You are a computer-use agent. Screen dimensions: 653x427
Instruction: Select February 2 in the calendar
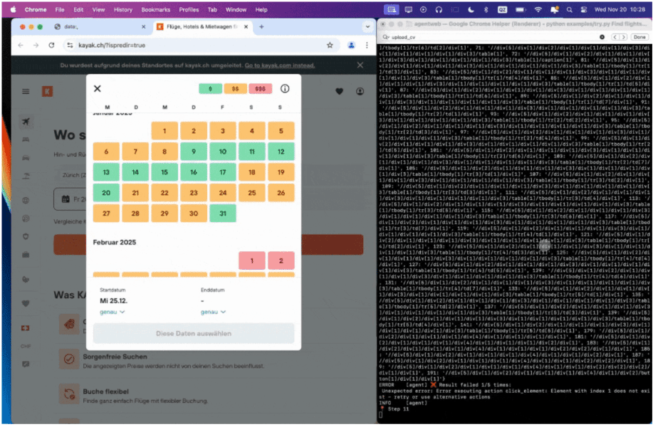pos(281,261)
